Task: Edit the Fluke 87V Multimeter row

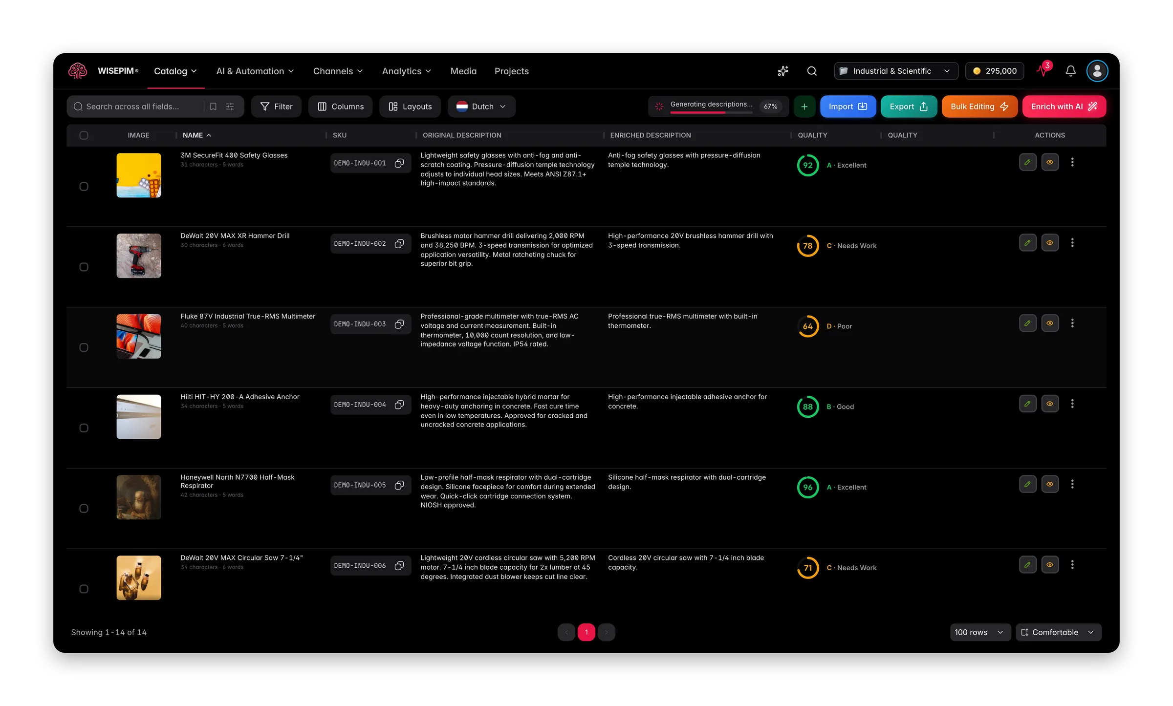Action: 1028,323
